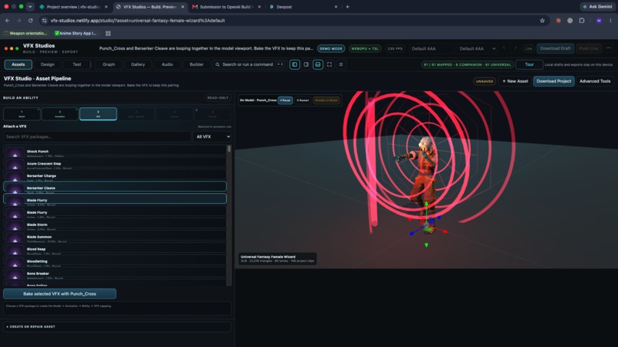The height and width of the screenshot is (347, 618).
Task: Toggle the DEMO MODE badge
Action: coord(330,48)
